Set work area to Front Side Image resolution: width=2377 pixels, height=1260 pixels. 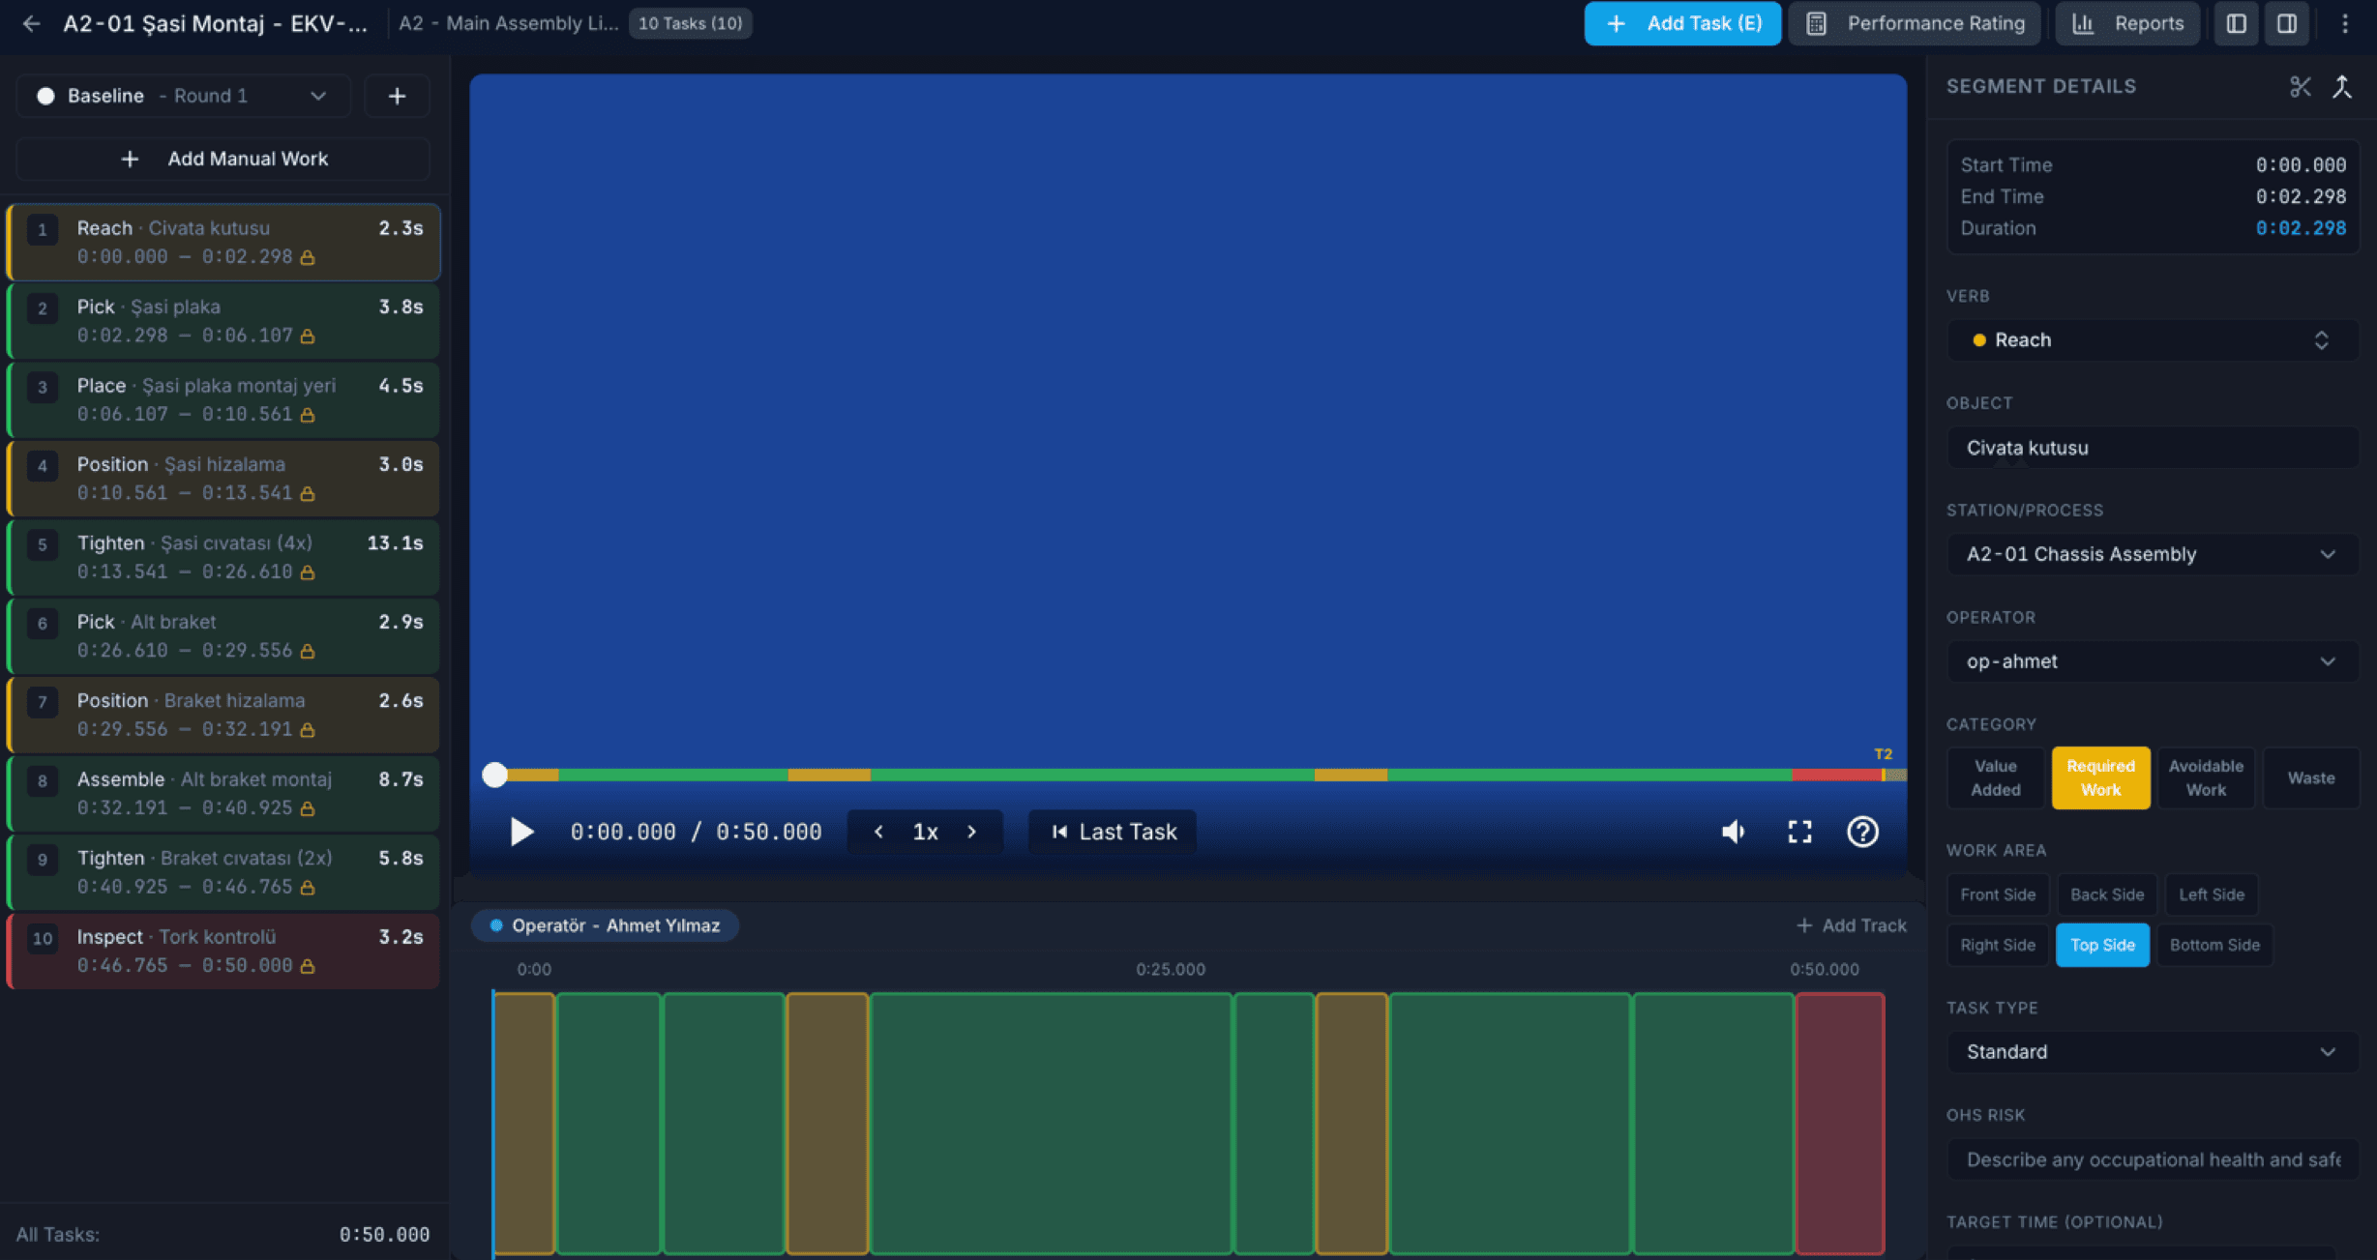point(1997,894)
